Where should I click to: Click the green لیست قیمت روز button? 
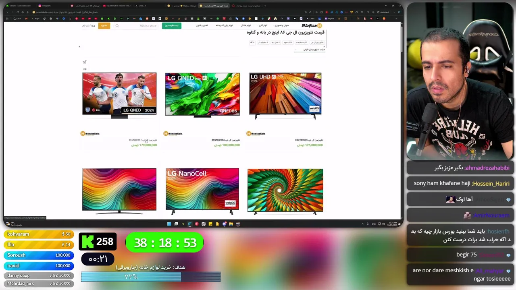point(172,25)
